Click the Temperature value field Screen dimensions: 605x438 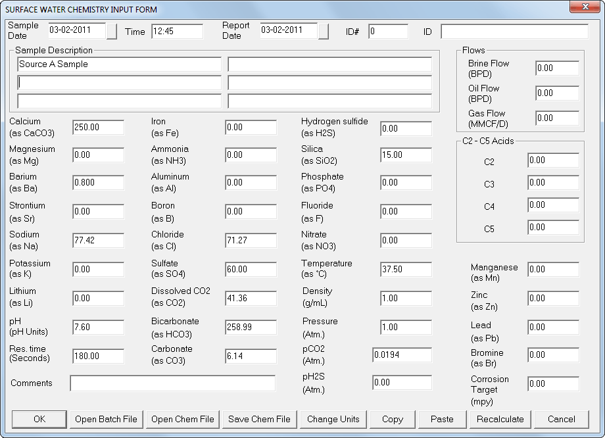(x=406, y=270)
